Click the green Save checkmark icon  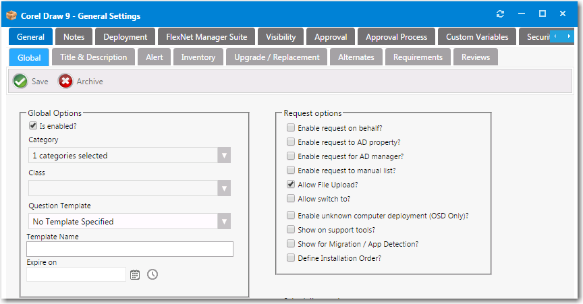pos(20,82)
